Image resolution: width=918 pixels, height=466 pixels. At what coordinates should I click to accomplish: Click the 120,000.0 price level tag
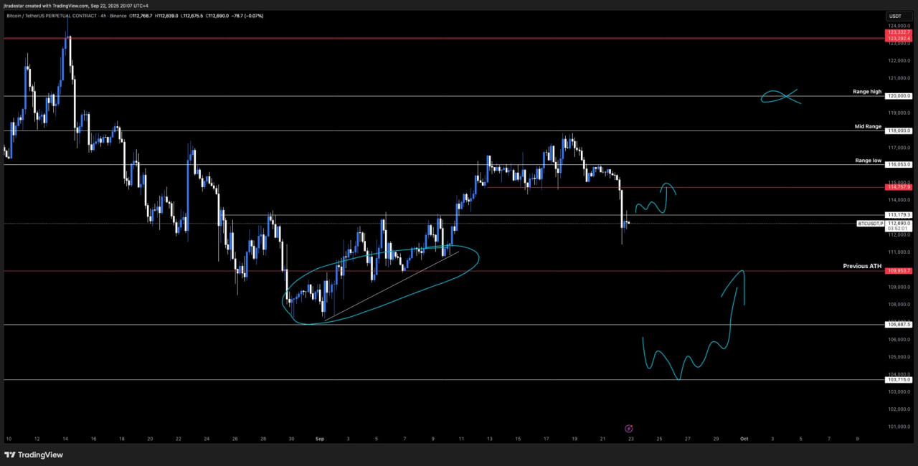click(899, 96)
